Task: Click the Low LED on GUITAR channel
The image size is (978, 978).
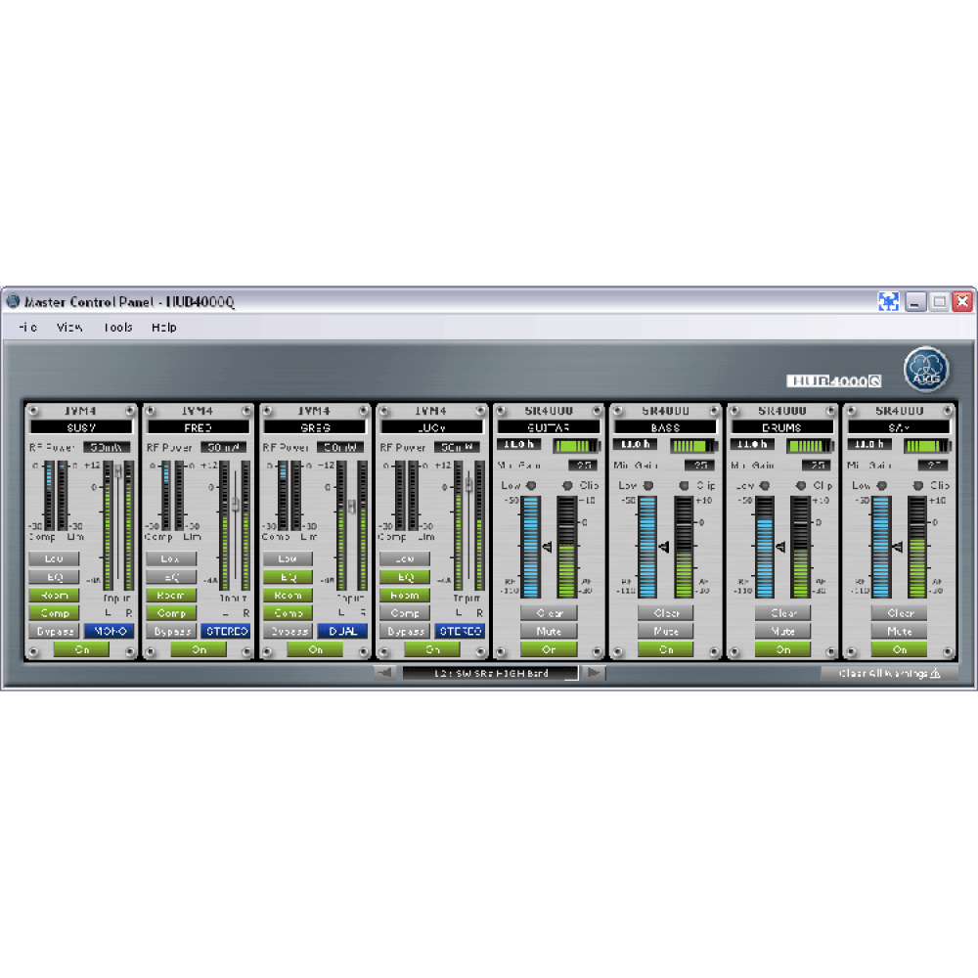Action: 532,485
